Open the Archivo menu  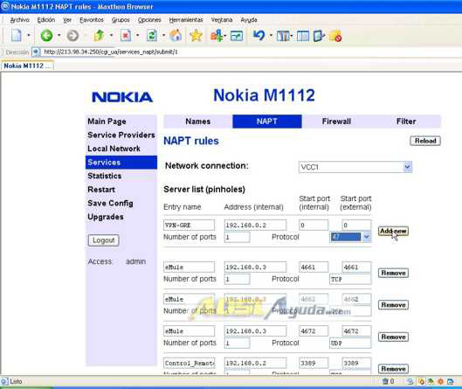19,20
